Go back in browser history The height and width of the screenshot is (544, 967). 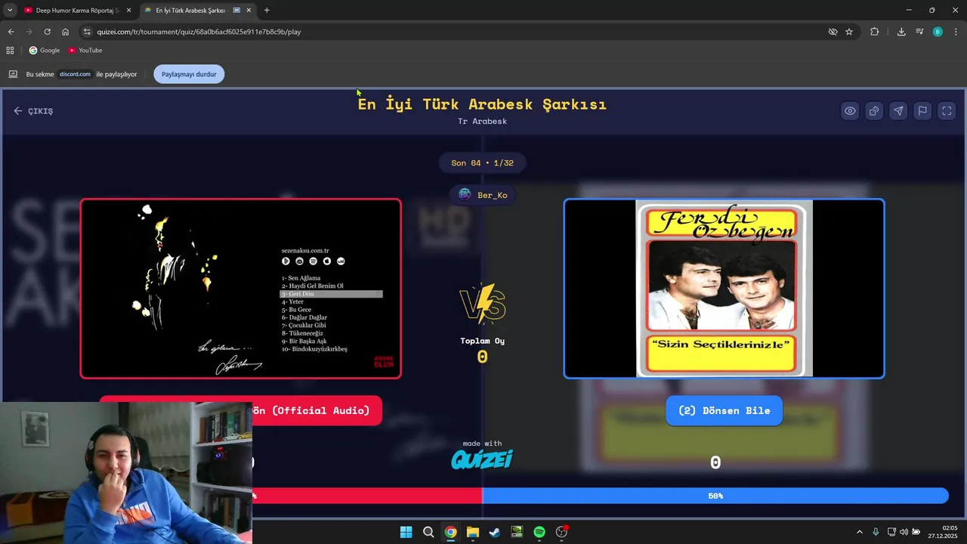(x=11, y=32)
